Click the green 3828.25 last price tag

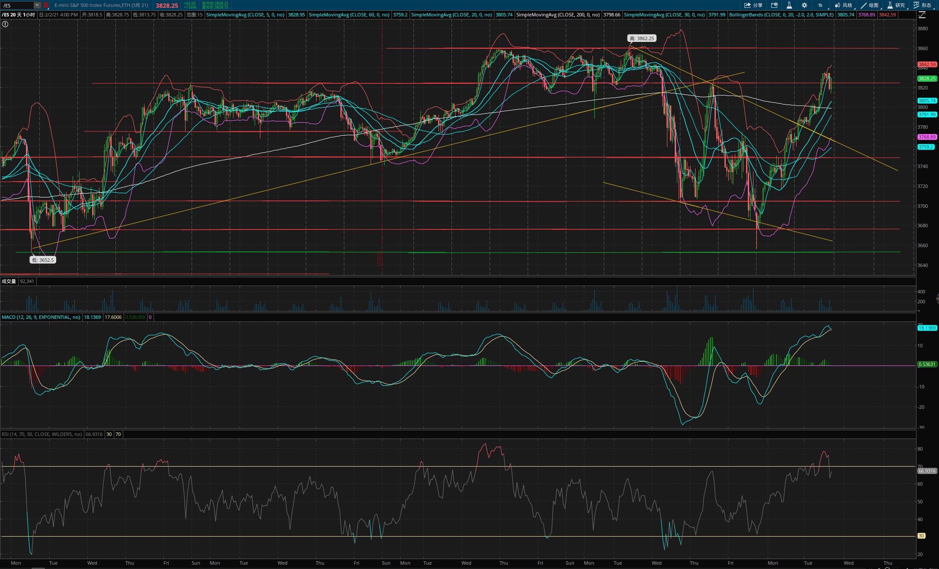click(x=927, y=79)
